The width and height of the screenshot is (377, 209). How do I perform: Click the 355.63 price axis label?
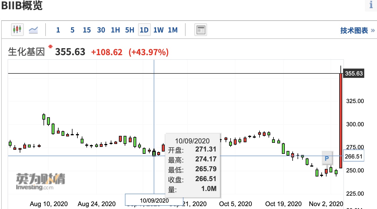(354, 73)
